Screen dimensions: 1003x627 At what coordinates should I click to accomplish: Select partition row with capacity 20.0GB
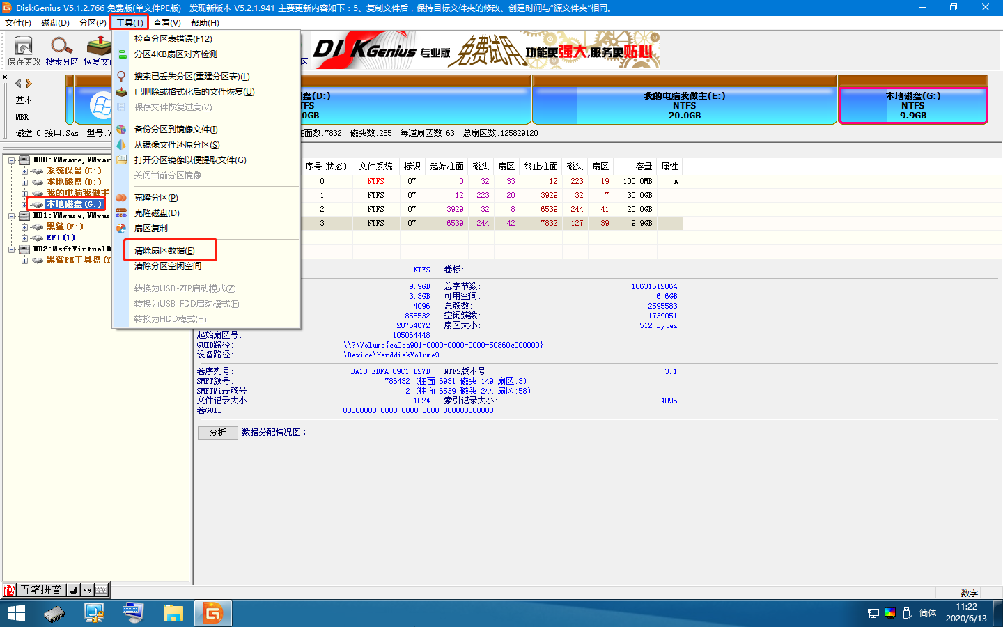point(492,209)
